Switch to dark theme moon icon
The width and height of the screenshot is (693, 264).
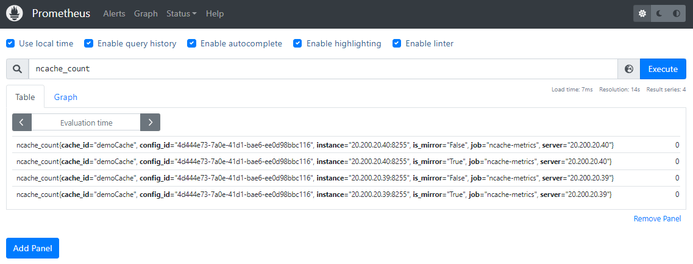(659, 13)
